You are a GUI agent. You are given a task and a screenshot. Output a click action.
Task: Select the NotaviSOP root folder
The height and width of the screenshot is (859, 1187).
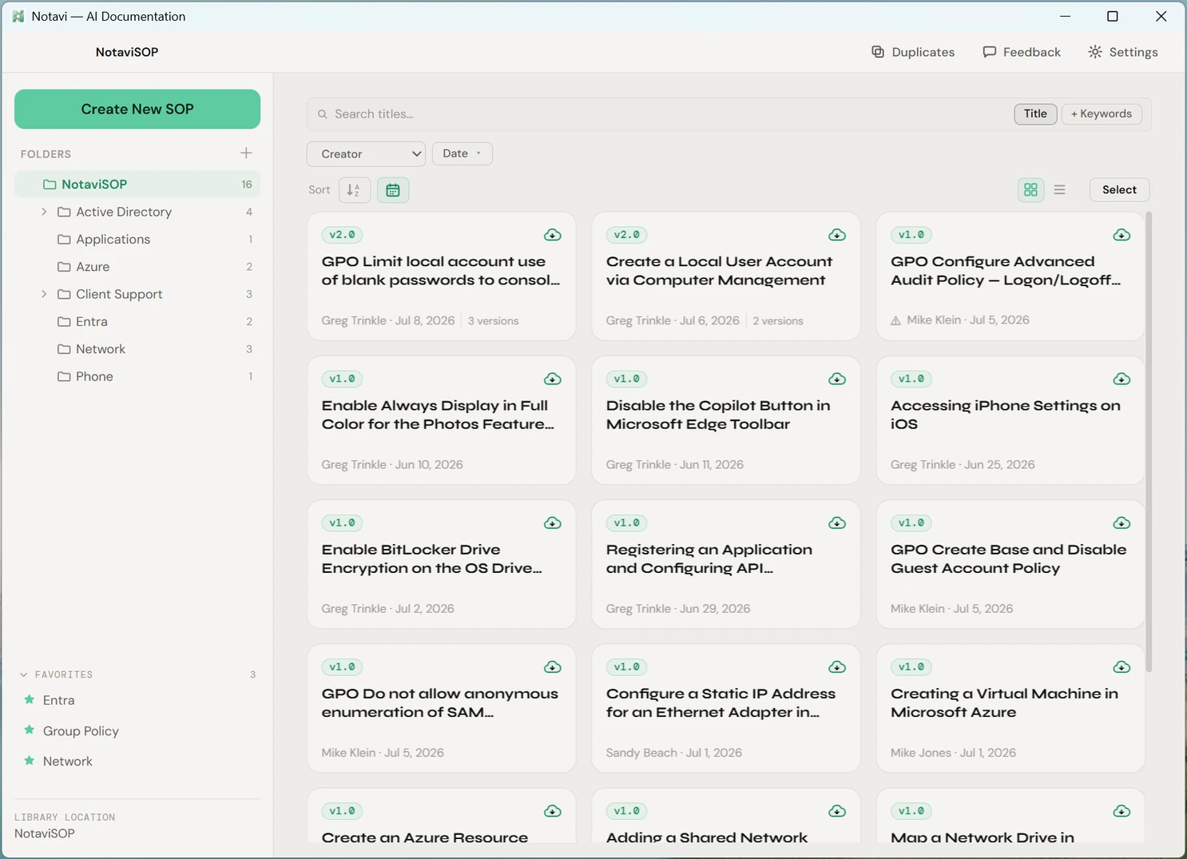point(137,184)
